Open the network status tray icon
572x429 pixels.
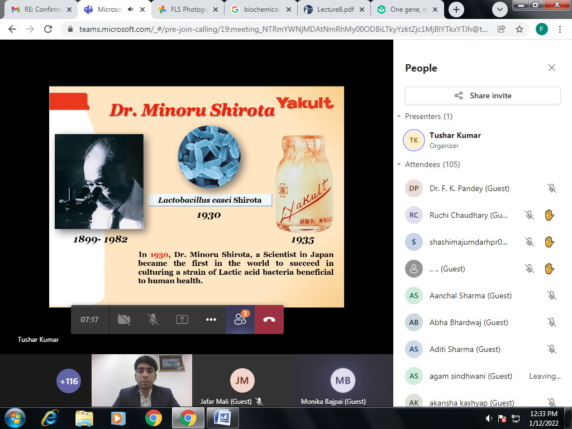516,418
